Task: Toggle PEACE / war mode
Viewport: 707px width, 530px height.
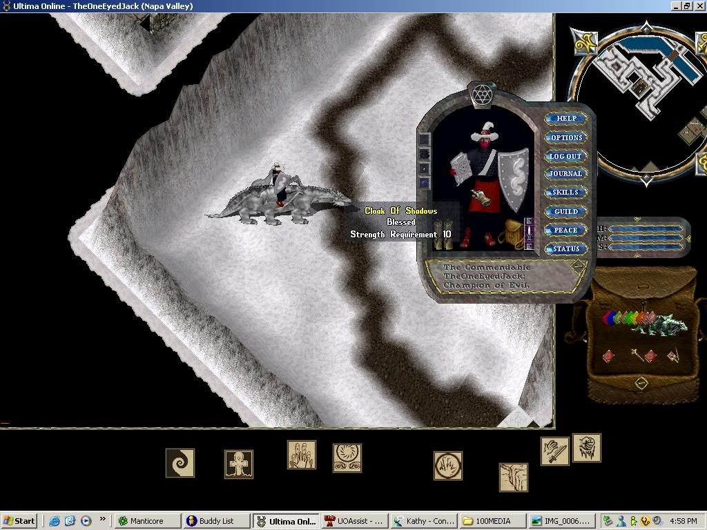Action: click(x=566, y=230)
